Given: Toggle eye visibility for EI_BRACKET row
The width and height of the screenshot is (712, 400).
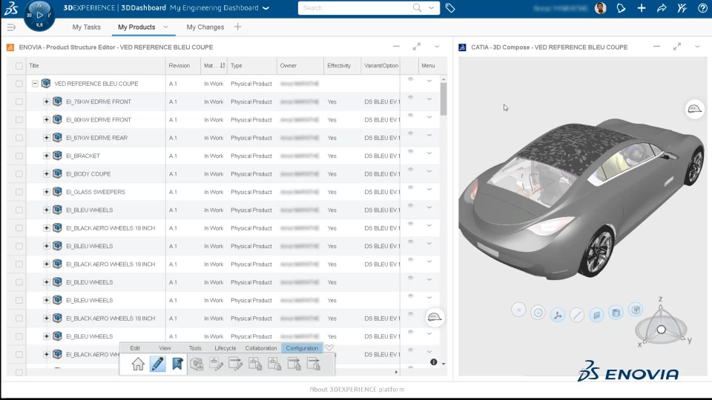Looking at the screenshot, I should [410, 151].
